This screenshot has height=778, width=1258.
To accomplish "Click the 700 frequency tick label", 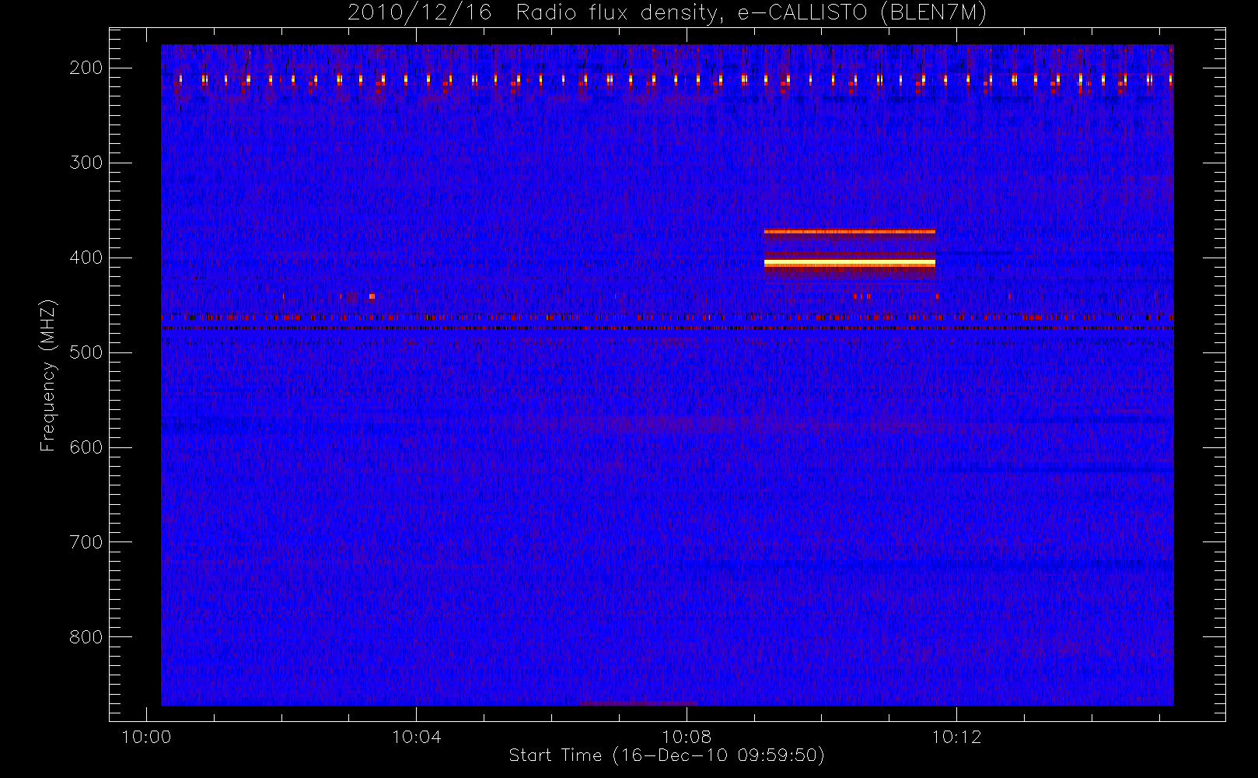I will [86, 542].
